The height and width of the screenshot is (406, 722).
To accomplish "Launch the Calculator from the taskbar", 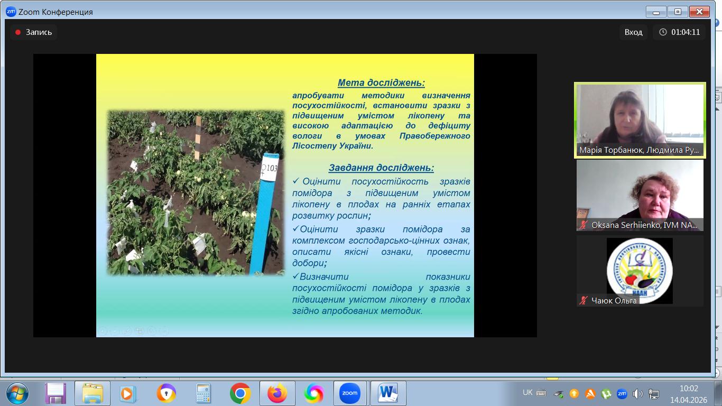I will tap(203, 393).
